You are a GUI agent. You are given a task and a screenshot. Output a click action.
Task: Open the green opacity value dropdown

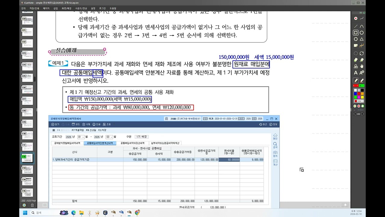[x=362, y=85]
